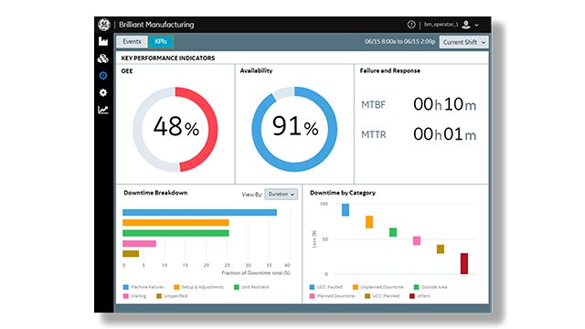Open the Current Shift dropdown
The height and width of the screenshot is (329, 585).
click(x=463, y=42)
